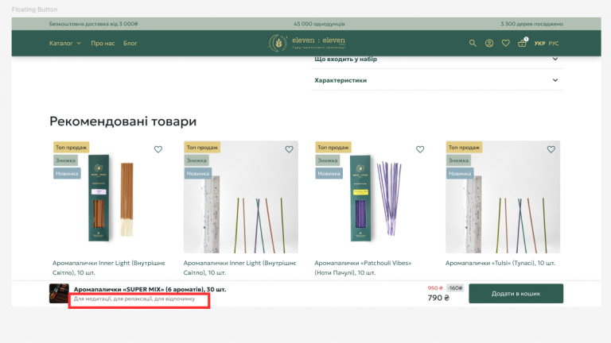Click the 45 000 однодумців text
This screenshot has width=611, height=343.
pyautogui.click(x=319, y=24)
